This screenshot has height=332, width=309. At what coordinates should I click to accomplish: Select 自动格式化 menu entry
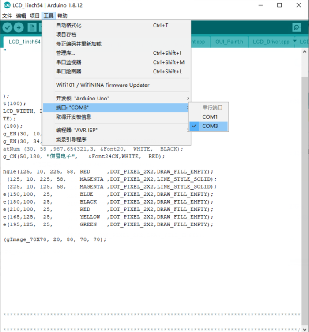tap(117, 25)
